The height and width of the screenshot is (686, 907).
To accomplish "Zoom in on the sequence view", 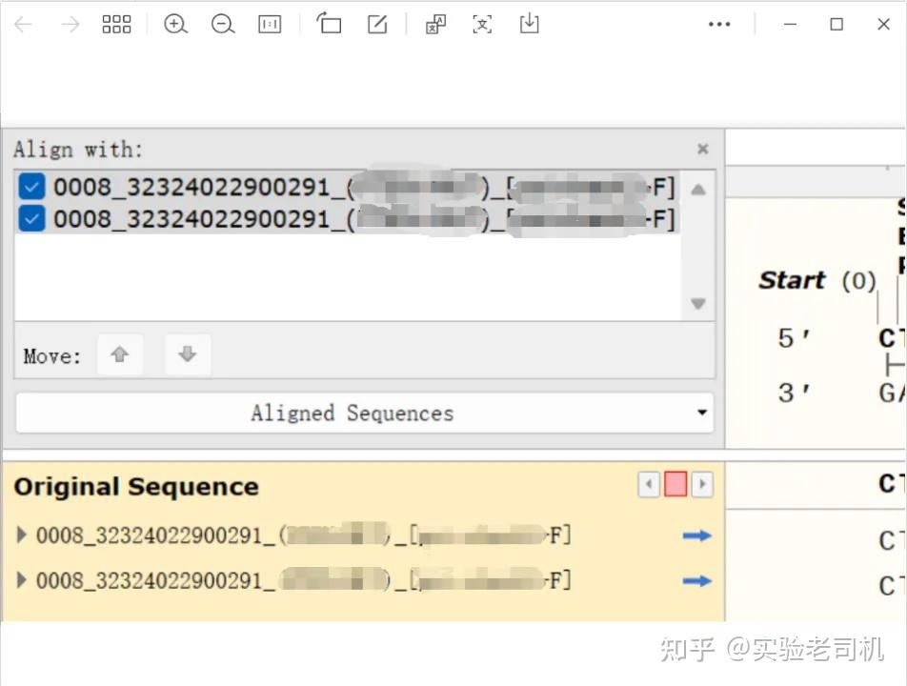I will point(175,24).
